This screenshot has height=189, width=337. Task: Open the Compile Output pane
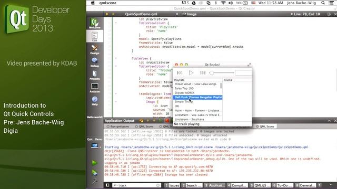coord(237,185)
